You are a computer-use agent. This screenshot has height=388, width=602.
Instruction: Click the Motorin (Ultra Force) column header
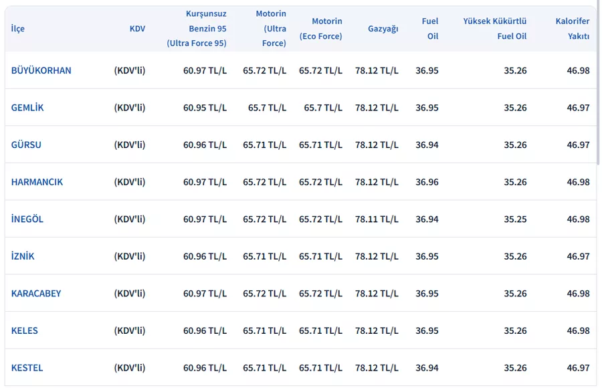[x=270, y=29]
